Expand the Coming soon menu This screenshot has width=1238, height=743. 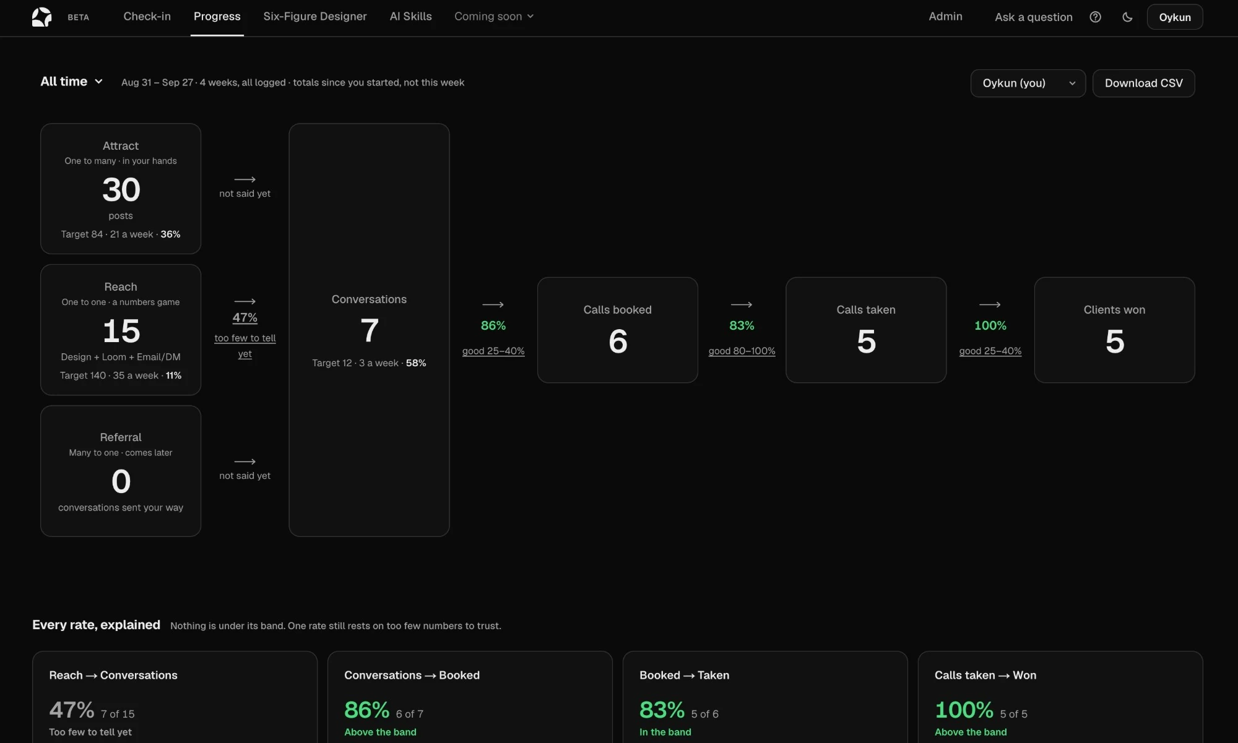(x=494, y=17)
